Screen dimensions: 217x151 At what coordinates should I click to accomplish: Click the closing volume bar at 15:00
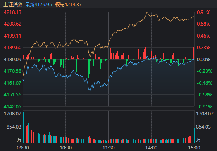click(x=194, y=136)
